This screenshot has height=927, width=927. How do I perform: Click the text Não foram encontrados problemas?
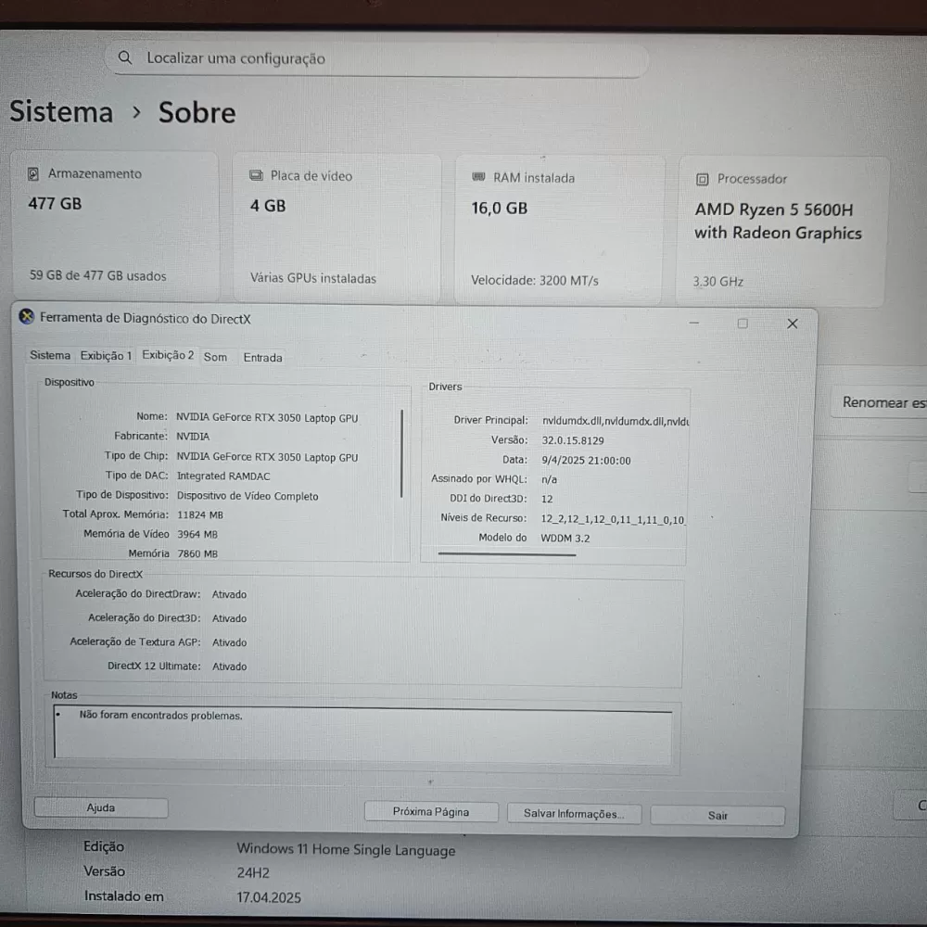coord(160,716)
